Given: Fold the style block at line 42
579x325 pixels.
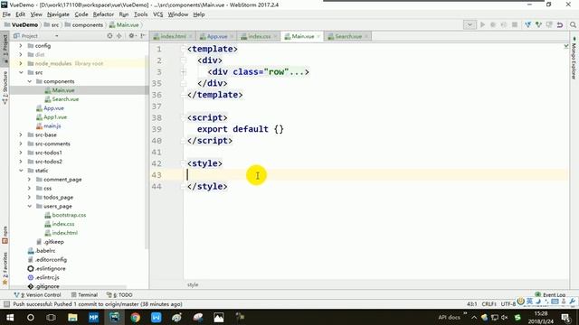Looking at the screenshot, I should [184, 163].
